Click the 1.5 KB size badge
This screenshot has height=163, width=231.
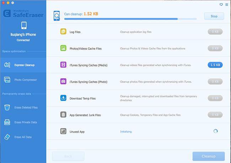[x=215, y=65]
